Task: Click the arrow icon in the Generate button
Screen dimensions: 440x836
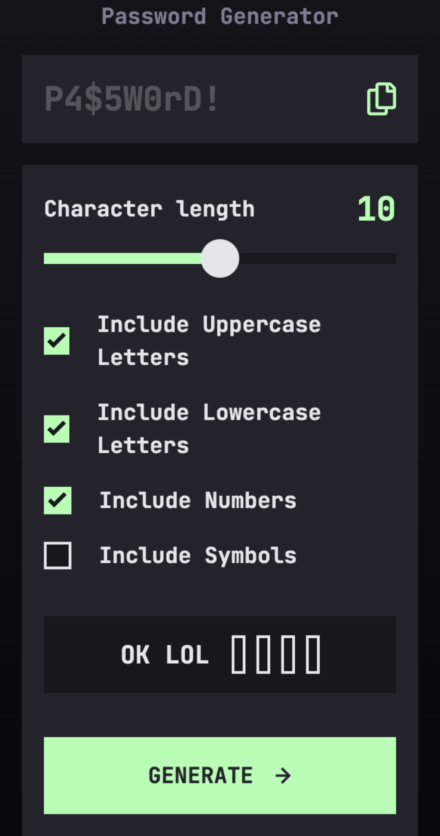Action: pyautogui.click(x=283, y=775)
